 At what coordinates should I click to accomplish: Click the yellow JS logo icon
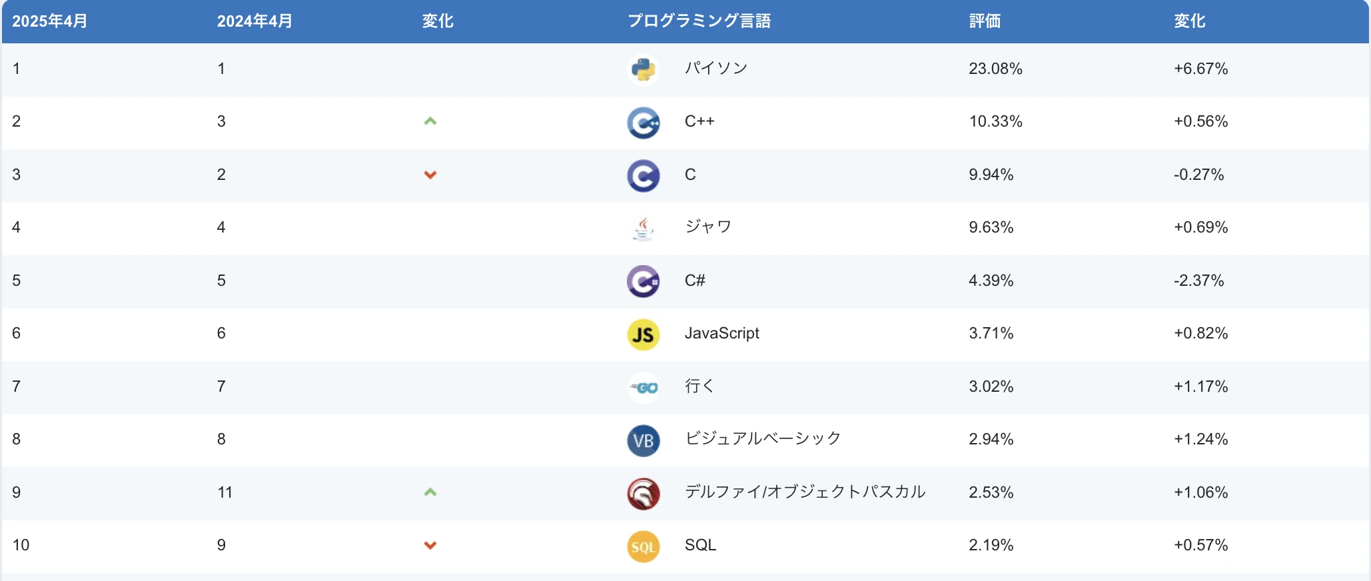pos(644,334)
